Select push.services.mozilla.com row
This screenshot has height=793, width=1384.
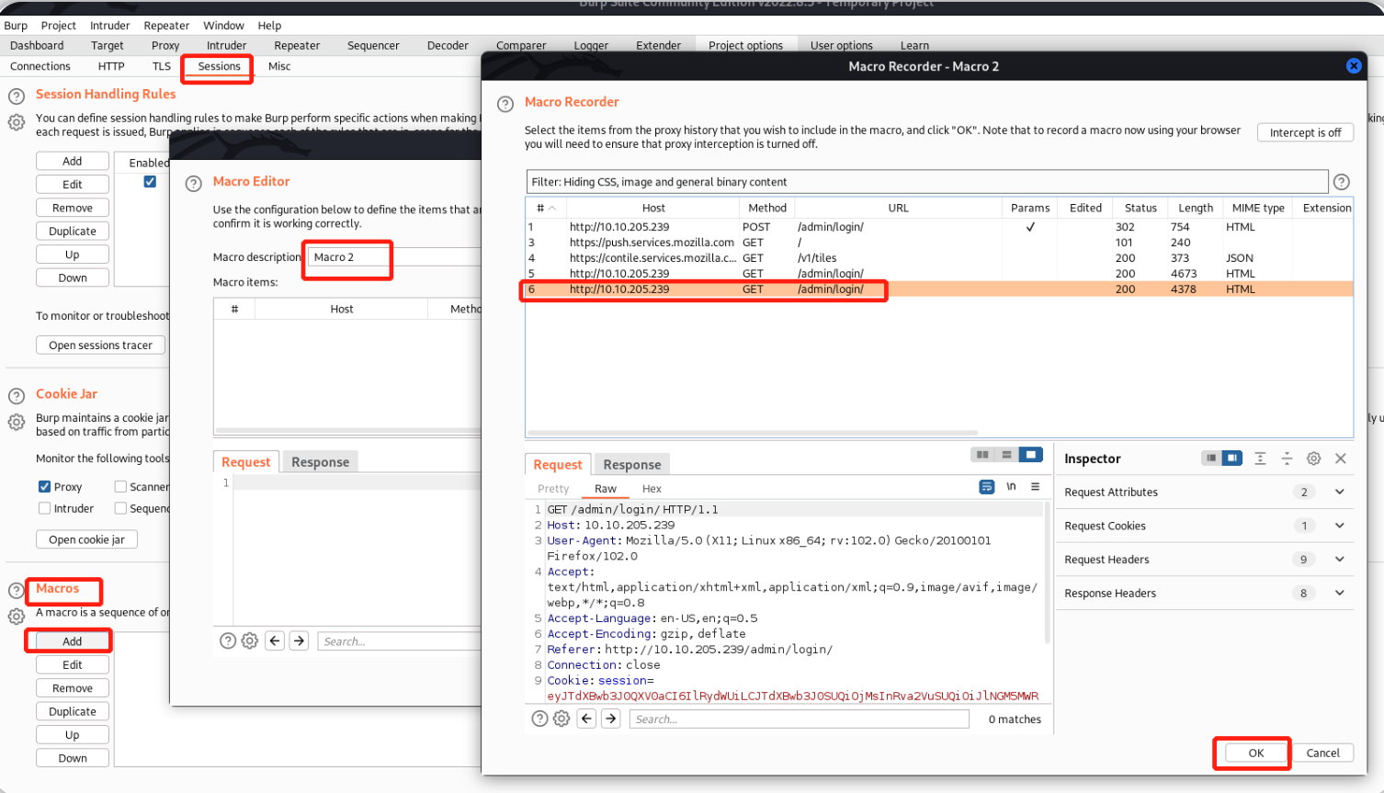pos(938,243)
